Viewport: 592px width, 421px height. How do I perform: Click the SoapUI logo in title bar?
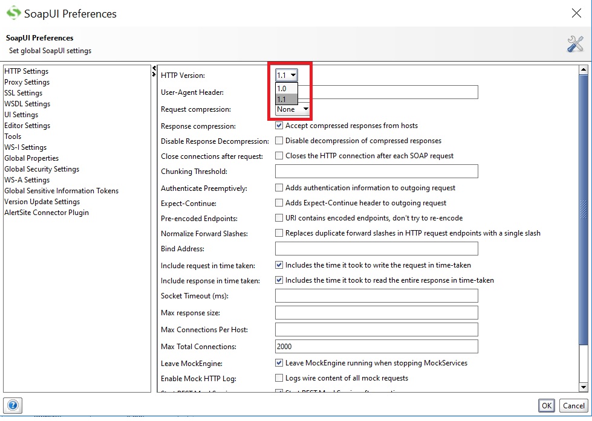pos(13,13)
